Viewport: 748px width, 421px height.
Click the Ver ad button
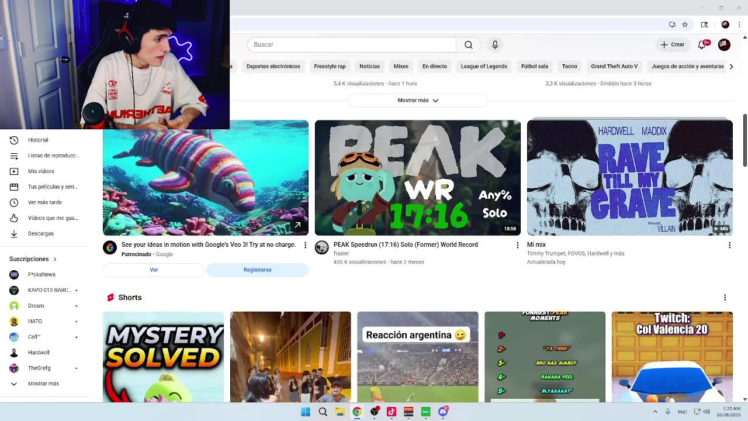coord(154,270)
